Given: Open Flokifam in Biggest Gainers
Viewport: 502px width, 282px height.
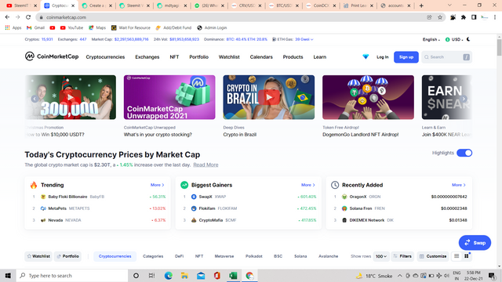Looking at the screenshot, I should point(207,208).
